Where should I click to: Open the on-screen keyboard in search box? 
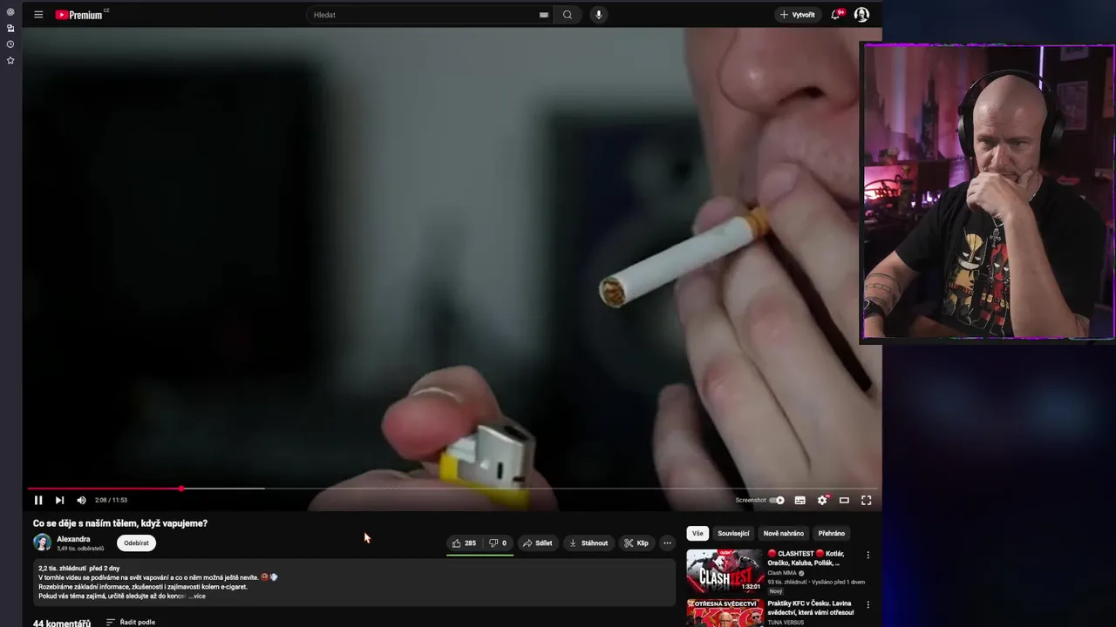point(544,15)
